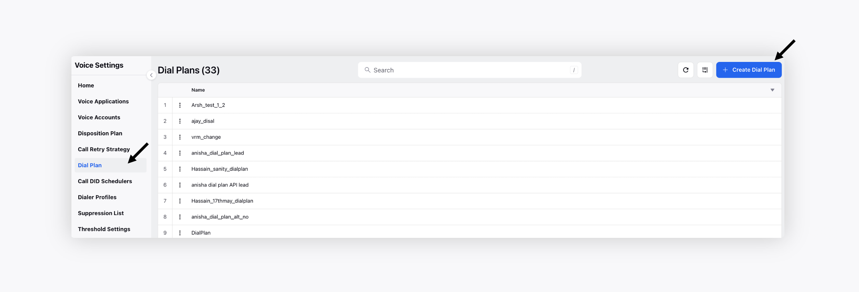The width and height of the screenshot is (859, 292).
Task: Open the Name column dropdown arrow
Action: pyautogui.click(x=772, y=90)
